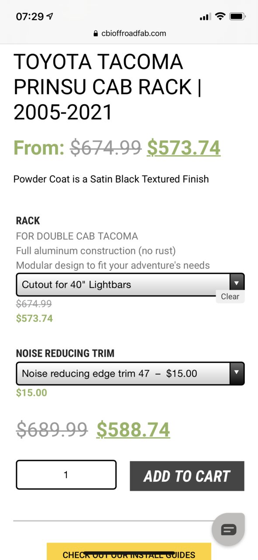Image resolution: width=258 pixels, height=560 pixels.
Task: Open the chat support bubble icon
Action: coord(229,530)
